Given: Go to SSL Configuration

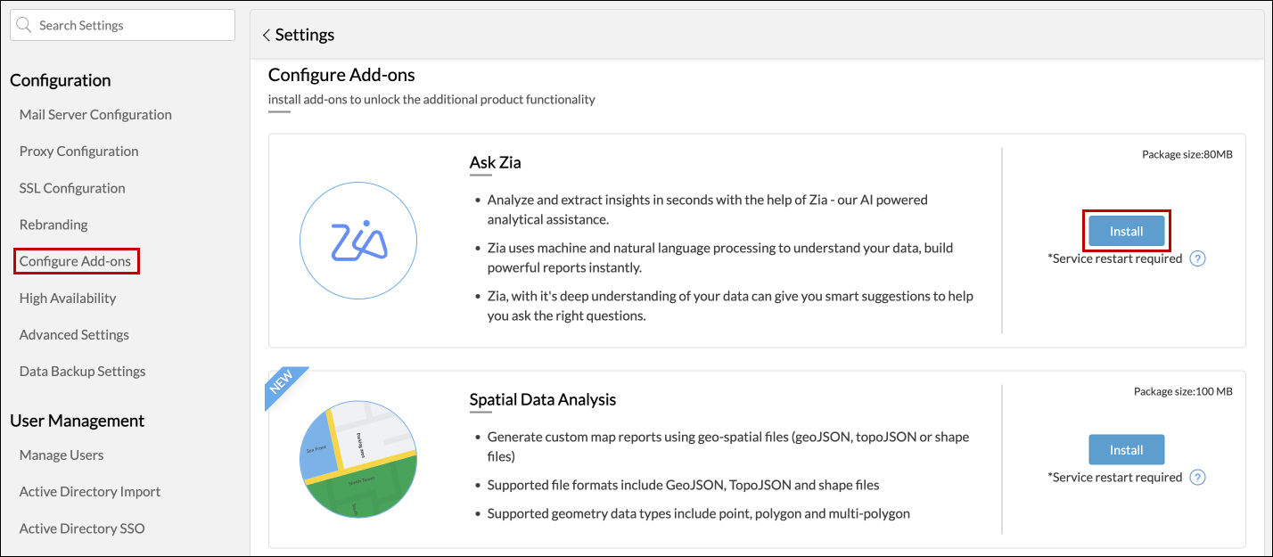Looking at the screenshot, I should [72, 188].
